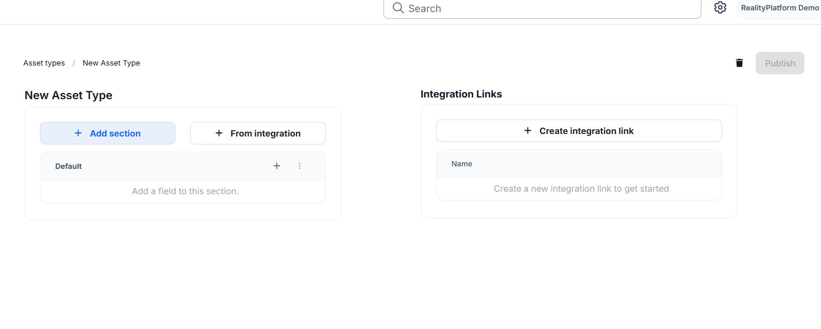
Task: Select the Default section title
Action: [x=69, y=166]
